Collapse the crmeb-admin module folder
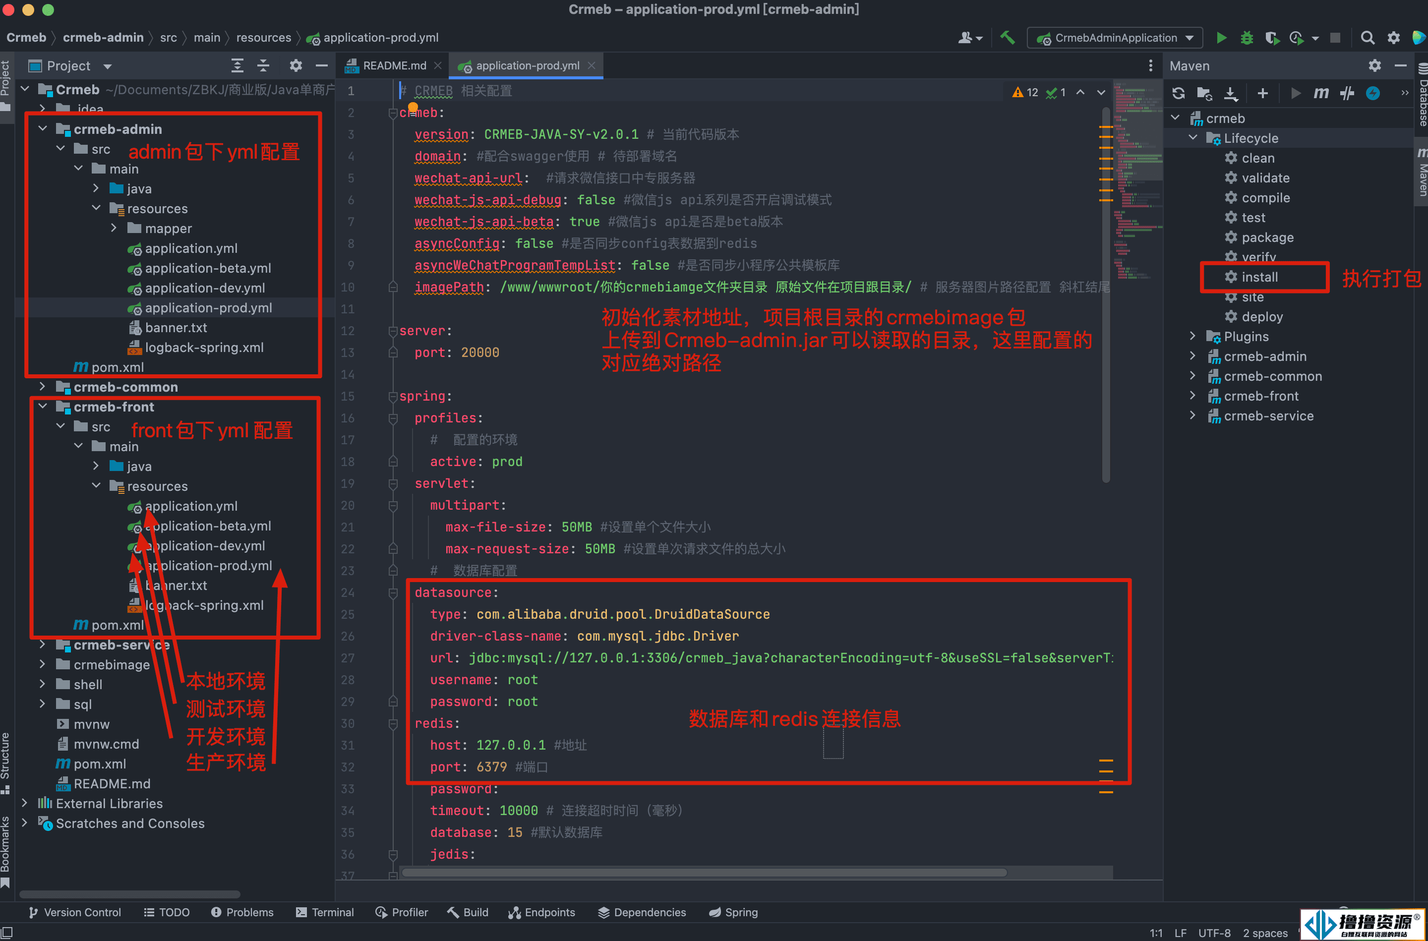The image size is (1428, 941). click(x=43, y=128)
